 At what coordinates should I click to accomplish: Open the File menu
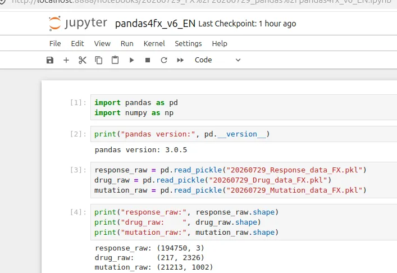click(x=55, y=44)
